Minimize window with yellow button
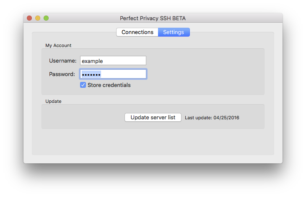Screen dimensions: 306x197 pyautogui.click(x=38, y=18)
